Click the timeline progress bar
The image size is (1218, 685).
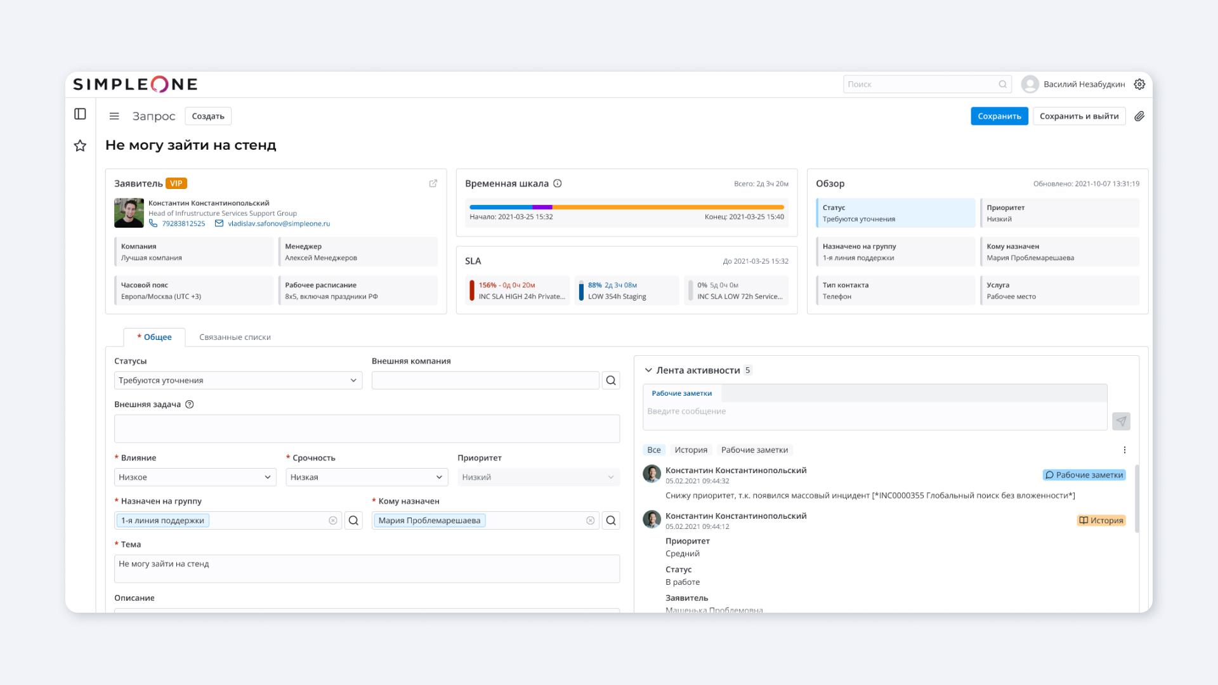[626, 207]
